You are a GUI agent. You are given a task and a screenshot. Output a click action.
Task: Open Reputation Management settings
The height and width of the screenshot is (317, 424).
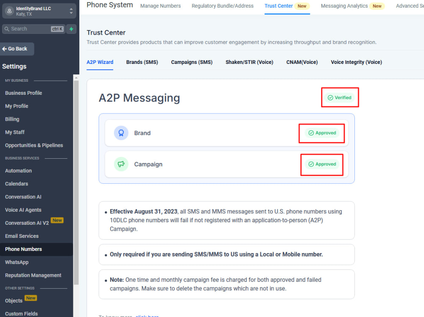tap(33, 276)
